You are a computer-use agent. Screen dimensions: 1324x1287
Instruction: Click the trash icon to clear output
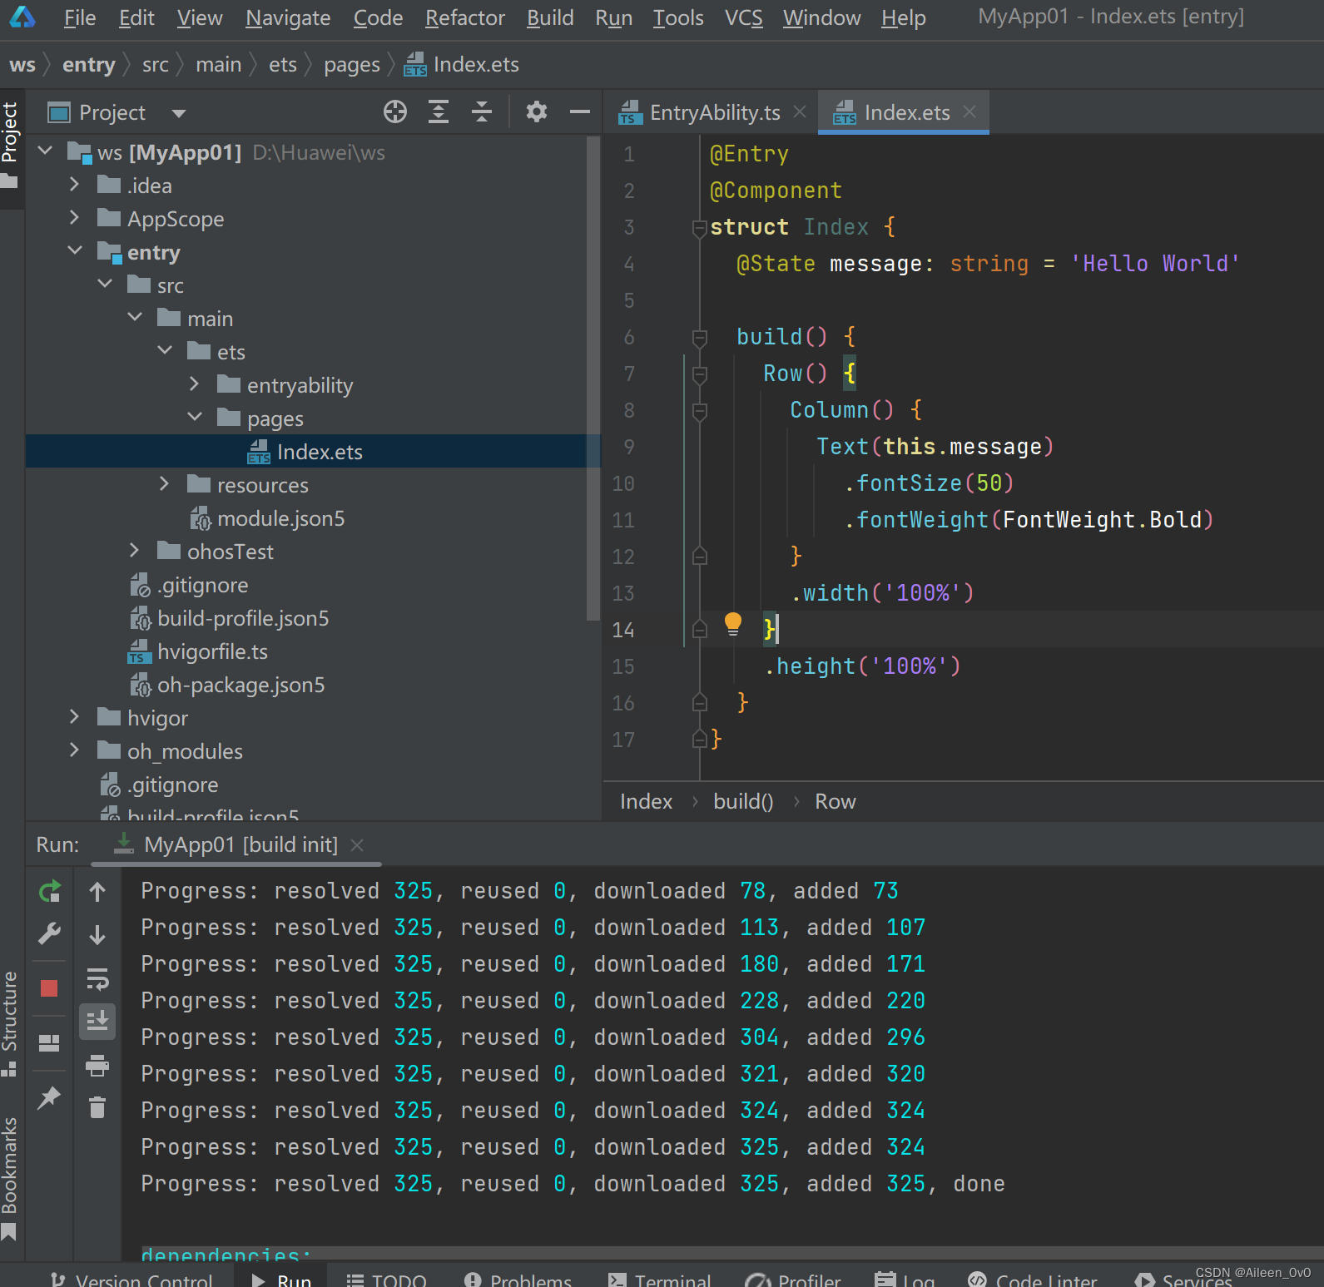(97, 1107)
